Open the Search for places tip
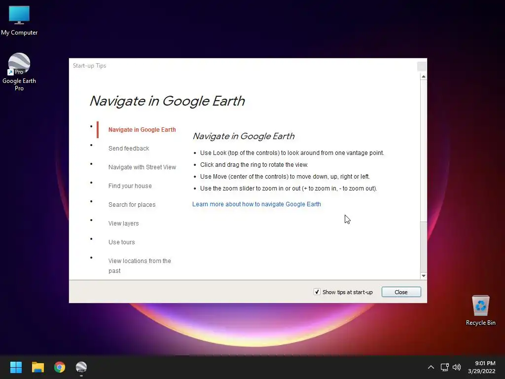 [x=132, y=205]
